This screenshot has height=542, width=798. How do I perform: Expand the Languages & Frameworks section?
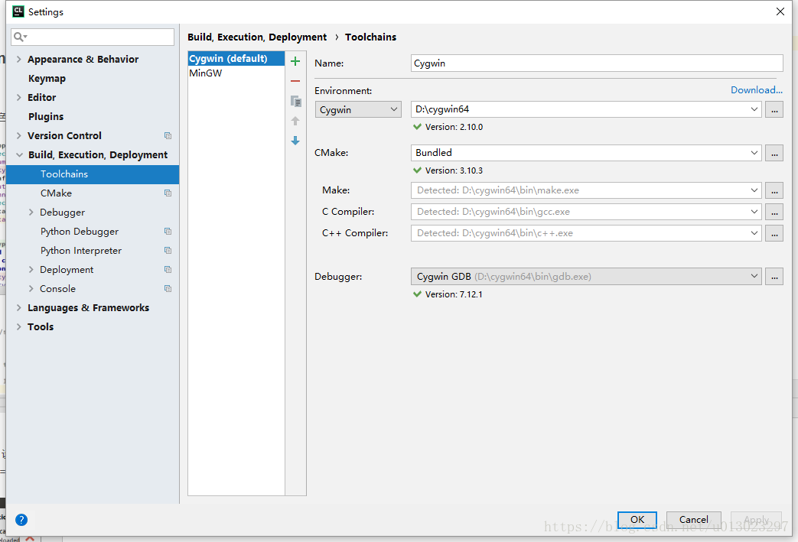(19, 308)
